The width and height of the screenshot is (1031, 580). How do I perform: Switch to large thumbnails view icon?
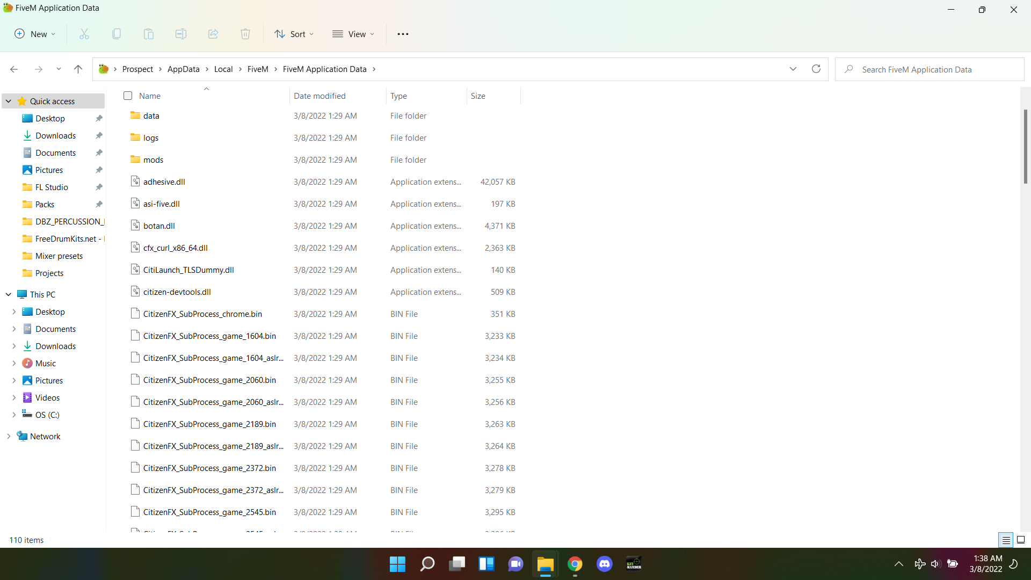click(1021, 540)
